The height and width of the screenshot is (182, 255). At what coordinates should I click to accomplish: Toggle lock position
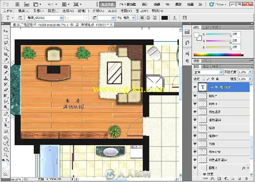click(x=213, y=79)
